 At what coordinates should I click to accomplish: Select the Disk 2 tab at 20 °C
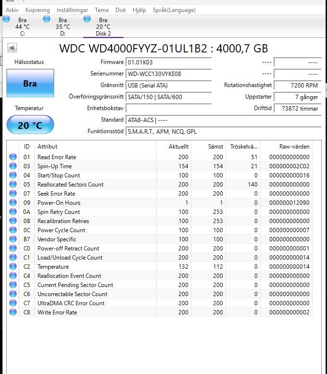pos(103,27)
